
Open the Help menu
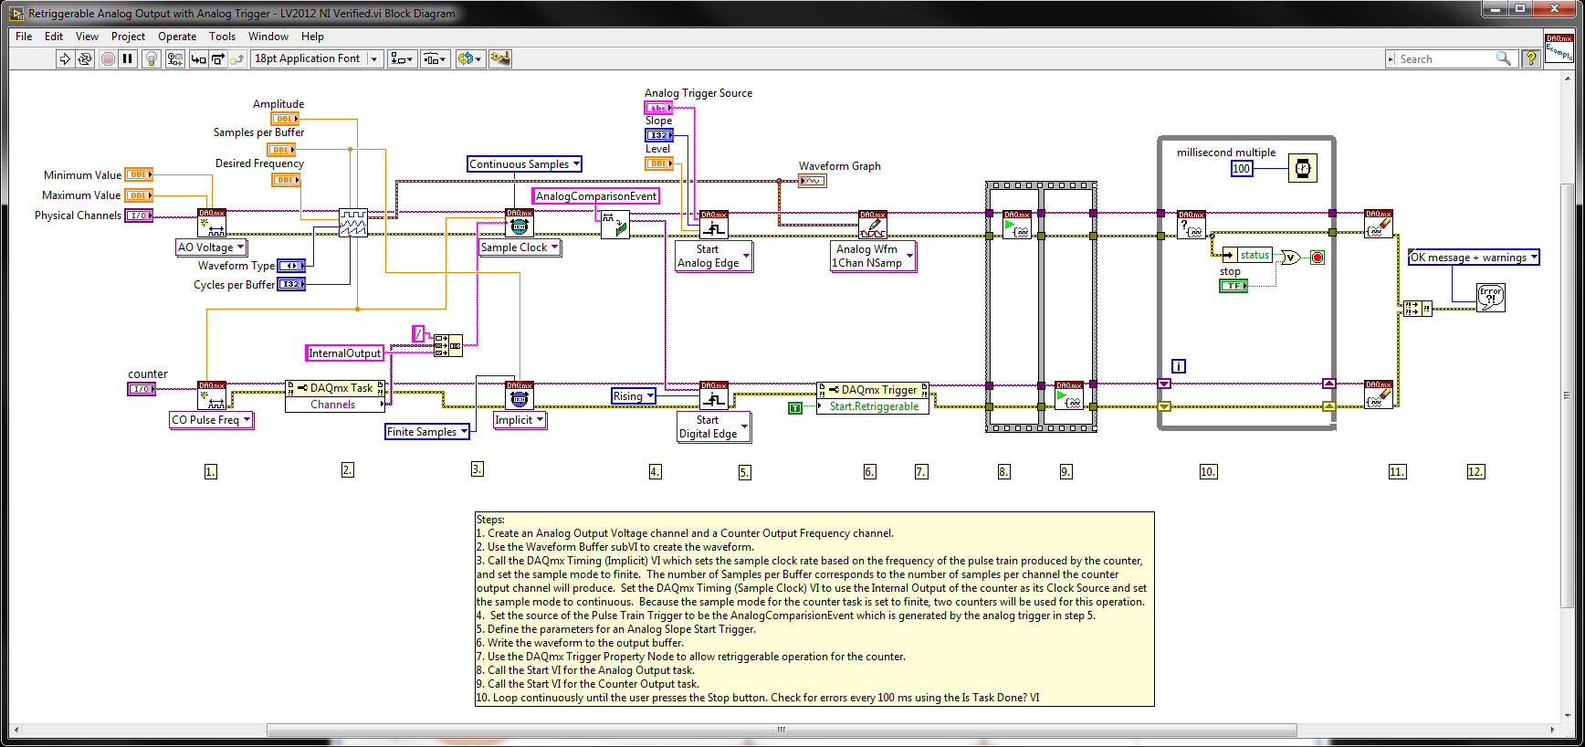click(x=313, y=37)
